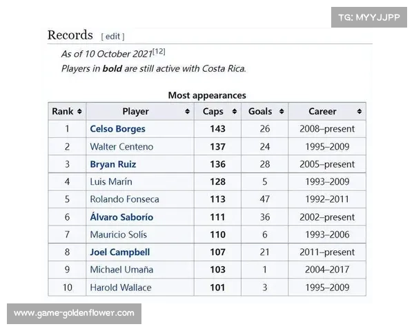Viewport: 414px width, 331px height.
Task: Open Luis Marín's player page
Action: pyautogui.click(x=111, y=181)
